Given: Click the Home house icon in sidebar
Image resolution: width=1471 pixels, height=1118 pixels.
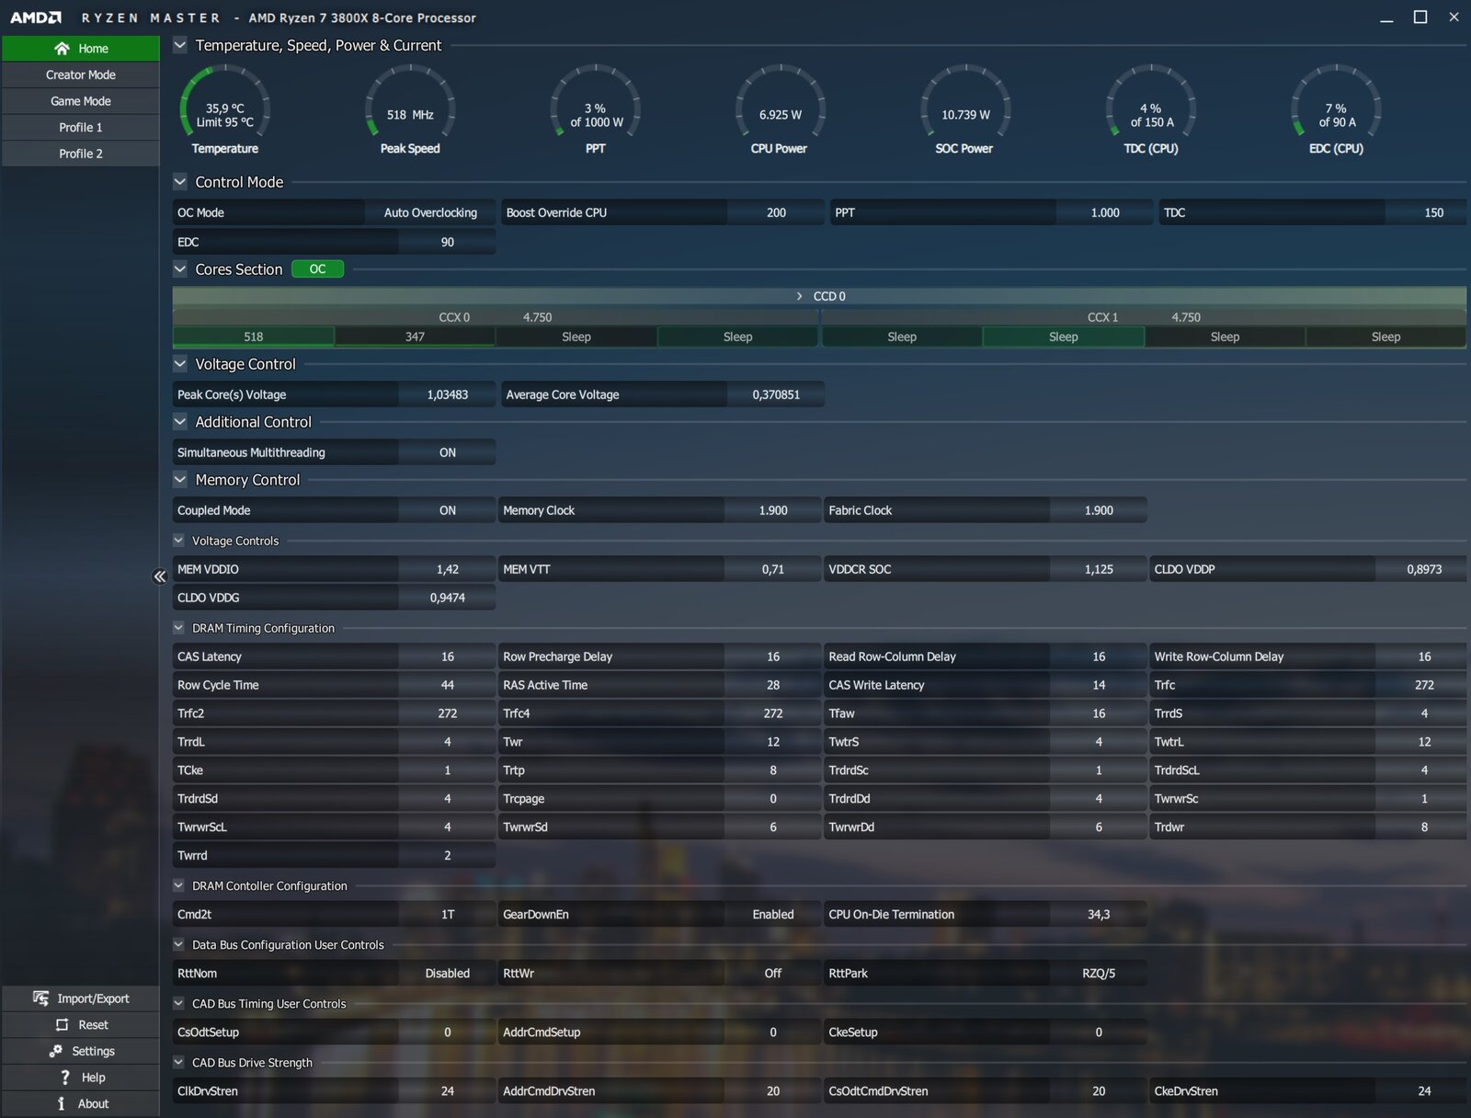Looking at the screenshot, I should click(x=62, y=49).
